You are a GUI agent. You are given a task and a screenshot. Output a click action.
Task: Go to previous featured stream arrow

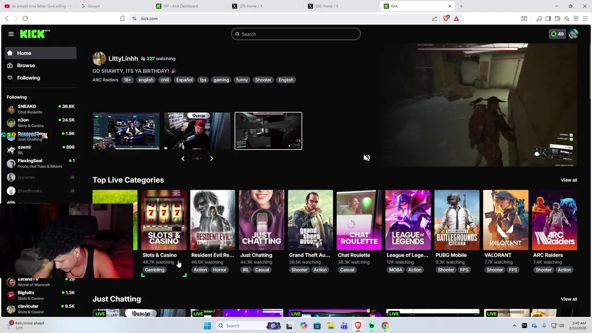(183, 158)
